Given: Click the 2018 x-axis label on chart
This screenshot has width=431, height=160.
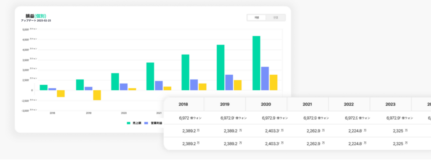Looking at the screenshot, I should pos(52,113).
